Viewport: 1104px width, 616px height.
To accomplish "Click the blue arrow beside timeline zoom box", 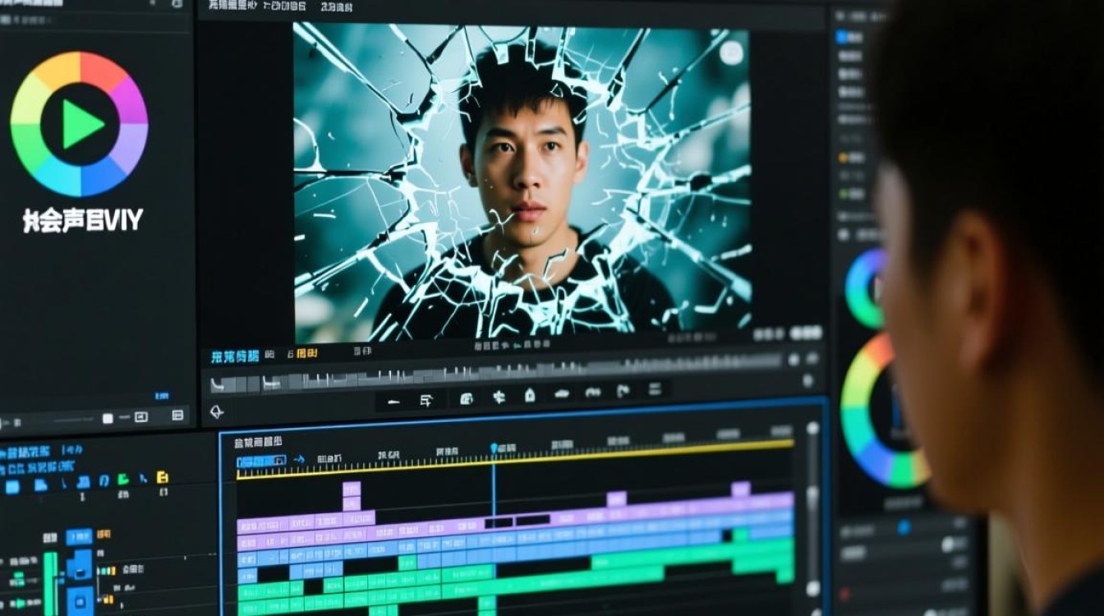I will coord(298,460).
